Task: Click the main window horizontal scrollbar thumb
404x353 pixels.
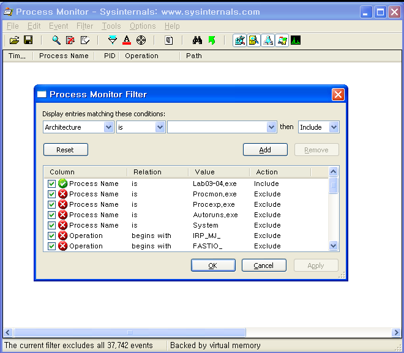Action: [130, 332]
